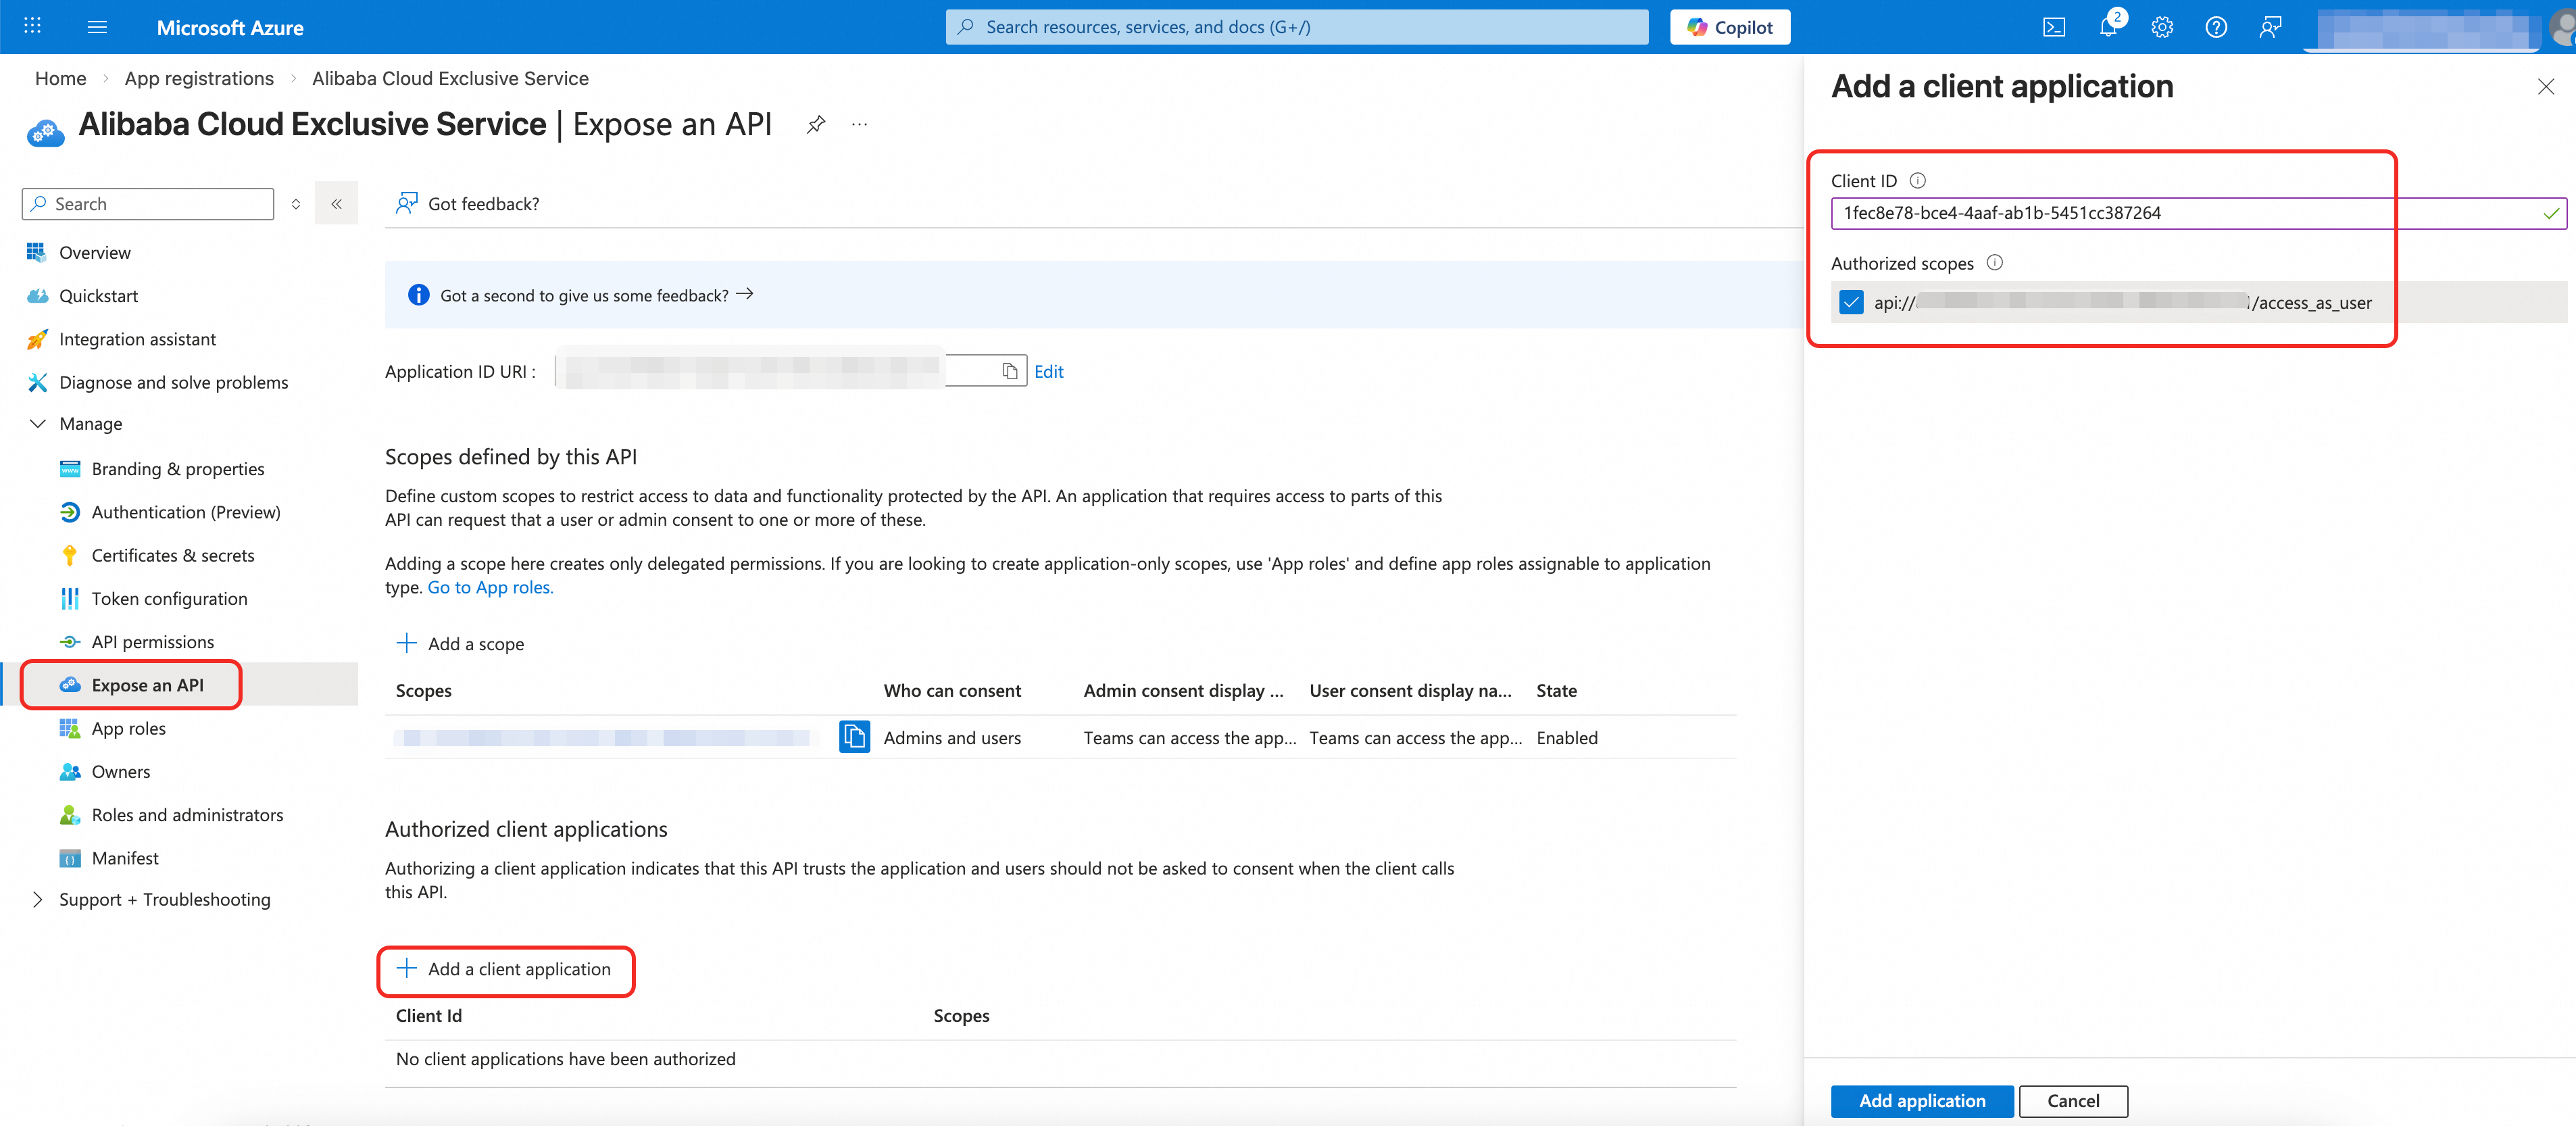Collapse the Manage section
The height and width of the screenshot is (1126, 2576).
click(38, 423)
